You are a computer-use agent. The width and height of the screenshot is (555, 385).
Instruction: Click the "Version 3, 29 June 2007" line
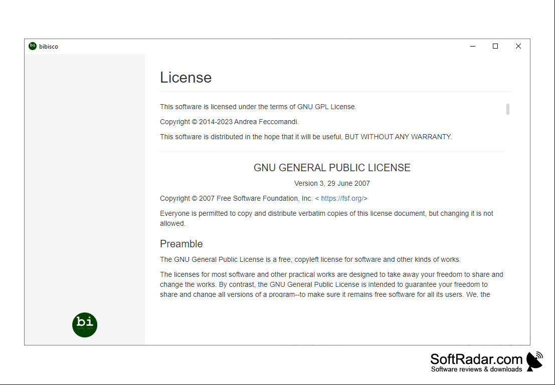(x=332, y=183)
